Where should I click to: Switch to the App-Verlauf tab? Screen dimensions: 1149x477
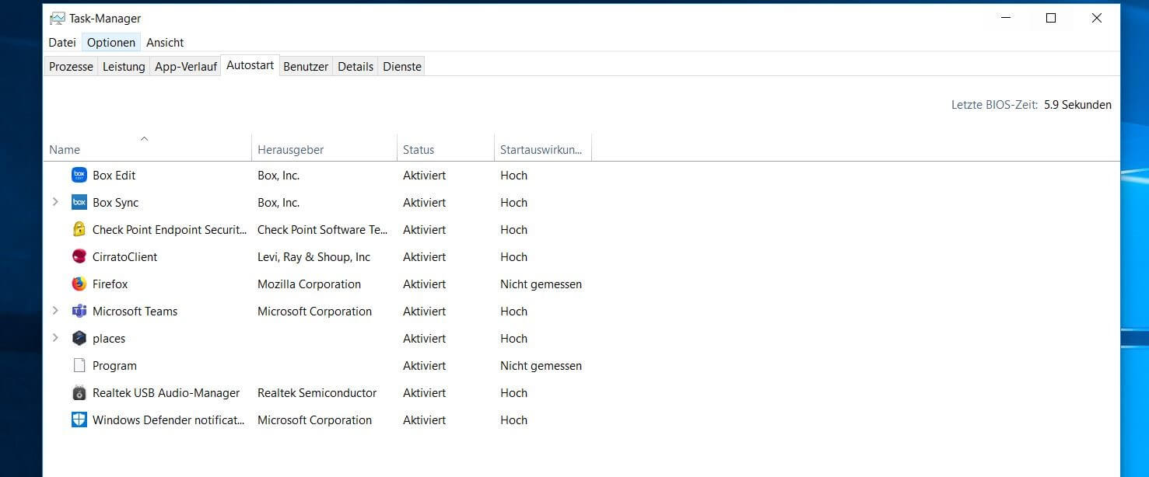pos(185,66)
